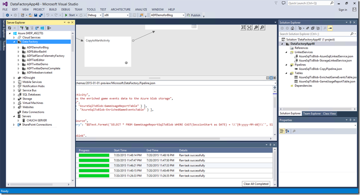Screen dimensions: 360x195
Task: Click the feedback speech bubble icon
Action: click(x=283, y=3)
